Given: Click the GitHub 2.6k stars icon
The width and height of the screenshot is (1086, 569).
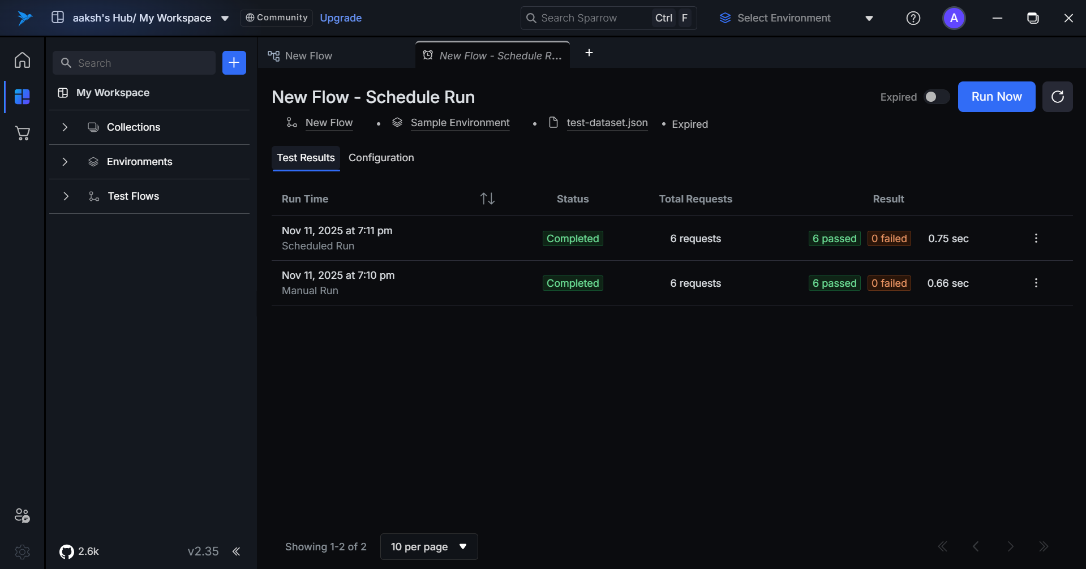Looking at the screenshot, I should pyautogui.click(x=67, y=551).
